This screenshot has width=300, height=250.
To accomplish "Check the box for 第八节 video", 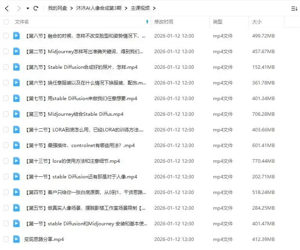I will point(6,36).
